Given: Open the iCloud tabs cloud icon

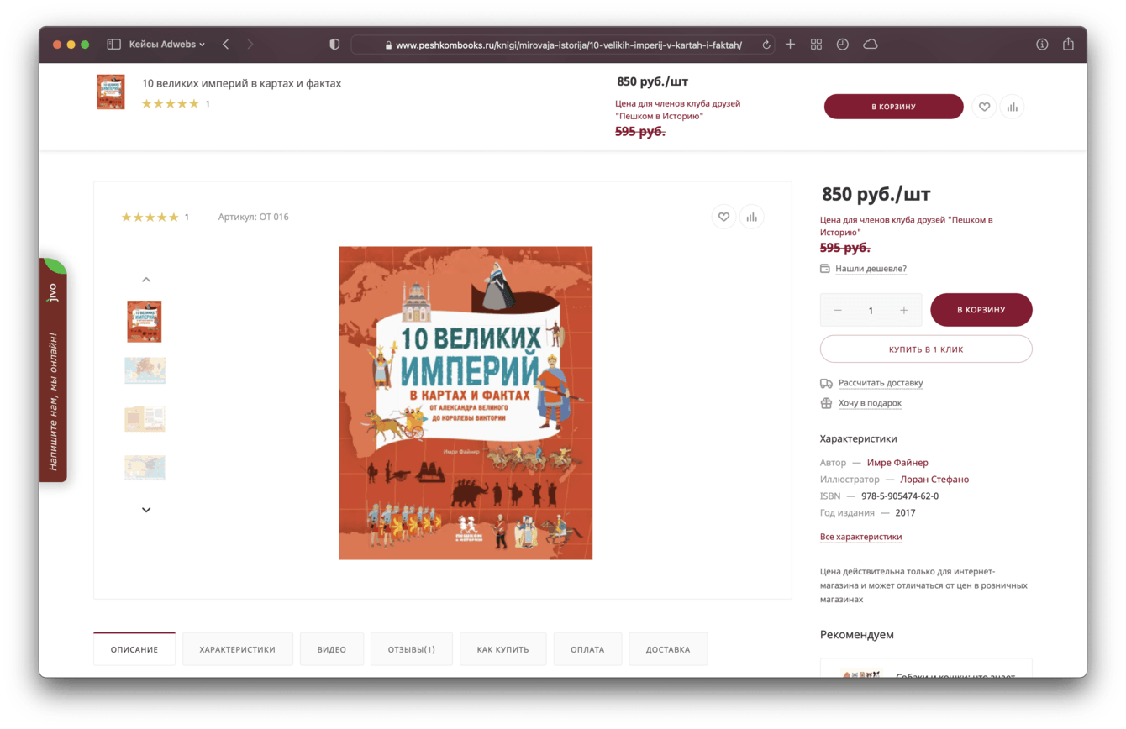Looking at the screenshot, I should [x=871, y=45].
